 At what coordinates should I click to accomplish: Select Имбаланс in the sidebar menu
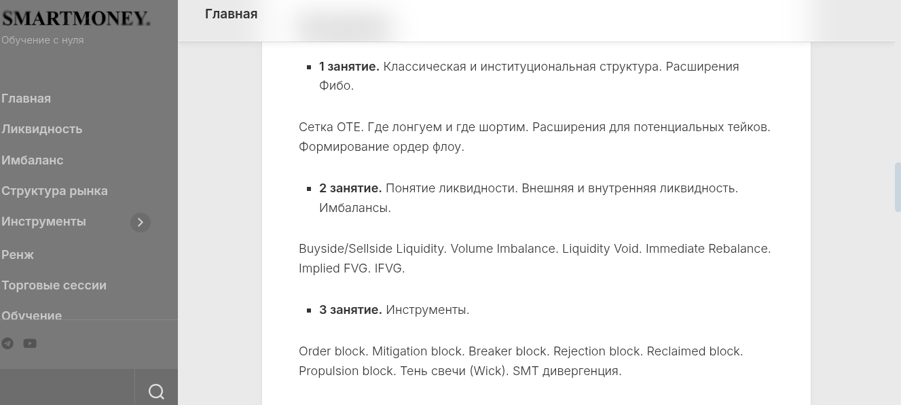pyautogui.click(x=33, y=160)
